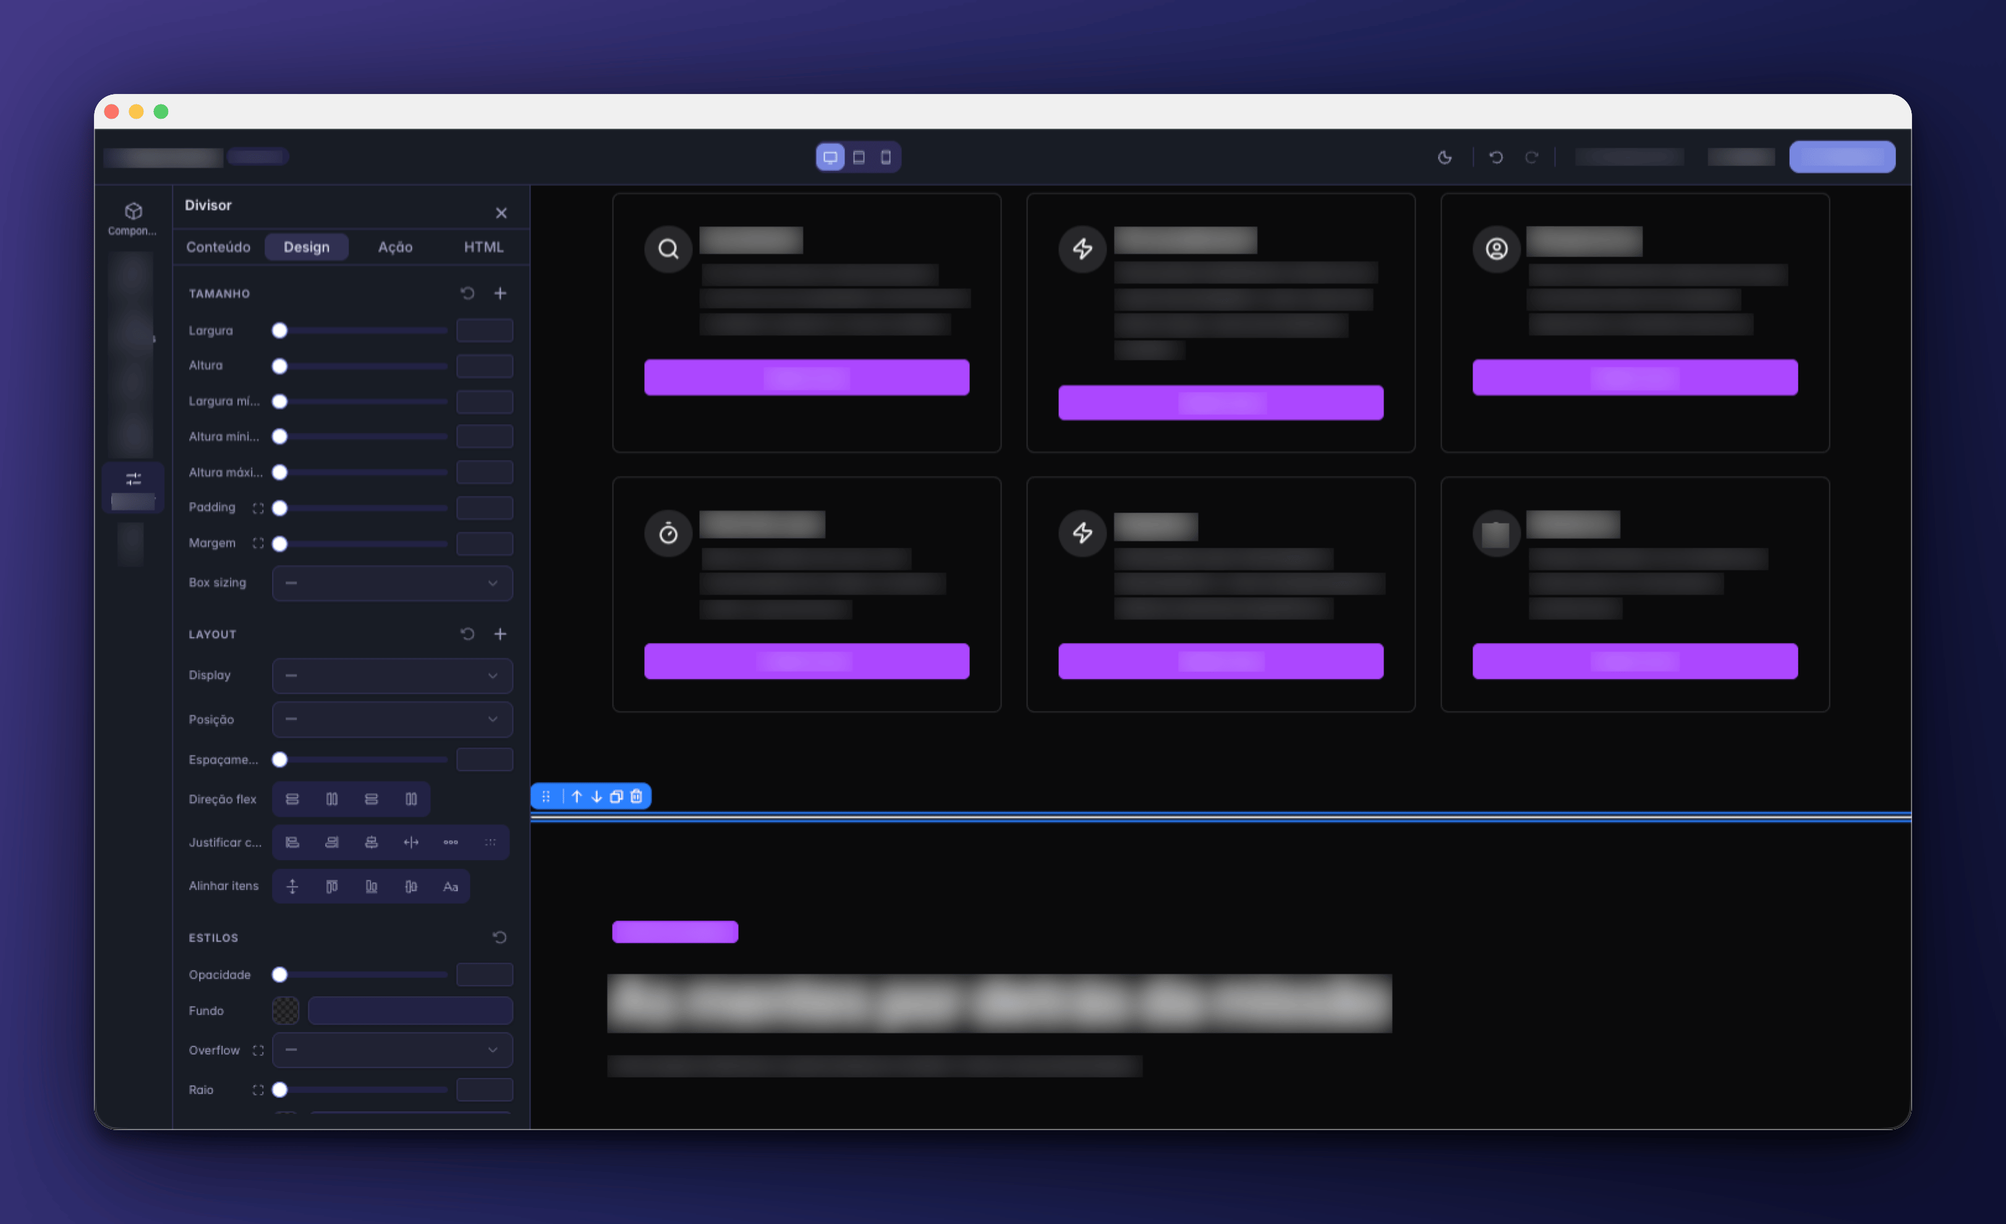This screenshot has height=1224, width=2006.
Task: Align items stretch
Action: coord(292,886)
